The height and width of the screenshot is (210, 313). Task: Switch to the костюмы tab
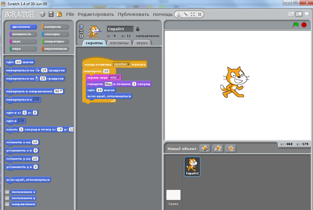pos(120,43)
